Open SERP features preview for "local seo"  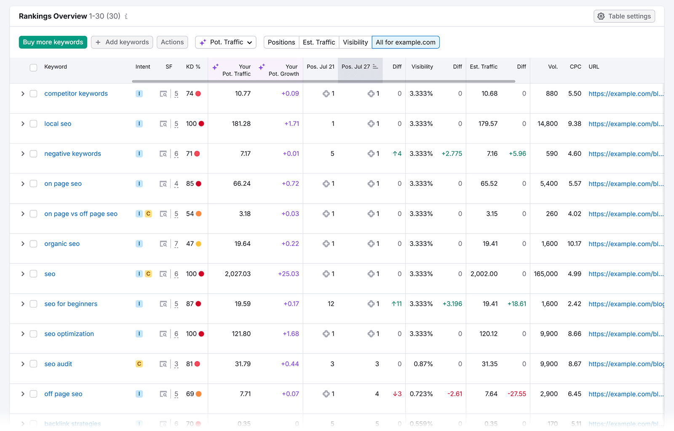(x=163, y=123)
